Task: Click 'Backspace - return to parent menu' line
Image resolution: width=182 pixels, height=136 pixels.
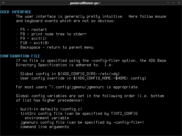Action: click(57, 47)
